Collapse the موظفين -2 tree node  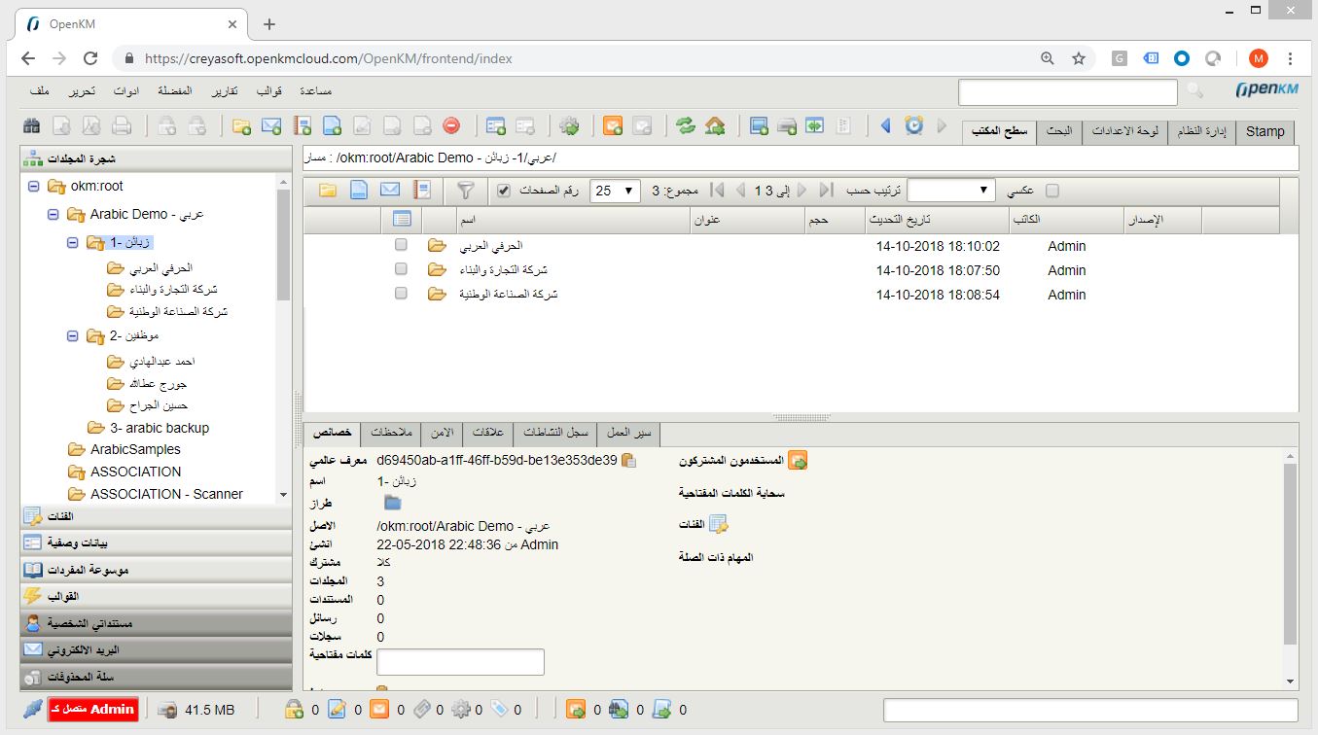tap(71, 336)
